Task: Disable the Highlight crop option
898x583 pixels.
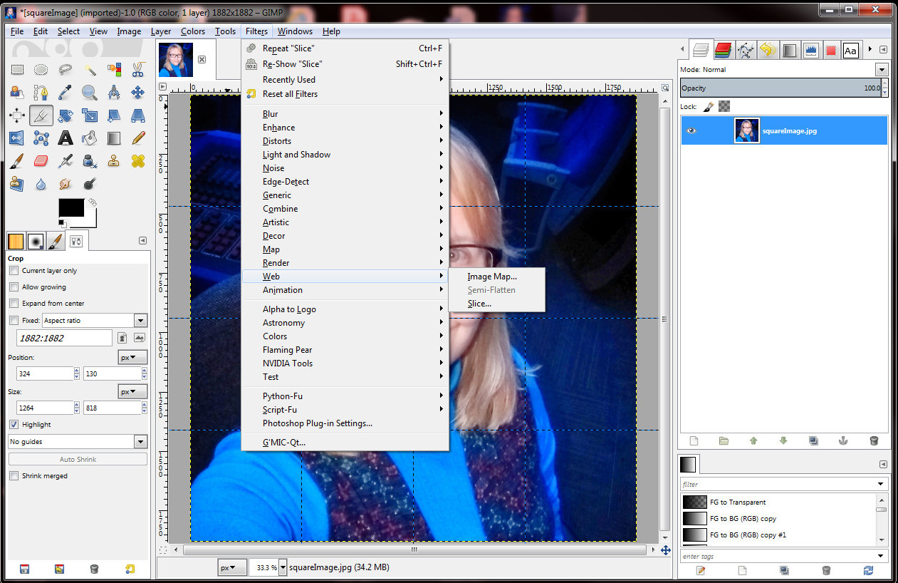Action: coord(12,424)
